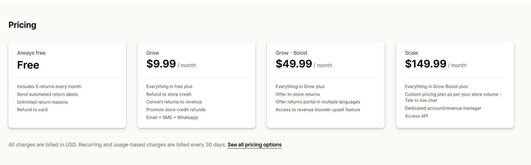The height and width of the screenshot is (165, 531).
Task: Click the Grow - Boost plan title
Action: point(291,53)
